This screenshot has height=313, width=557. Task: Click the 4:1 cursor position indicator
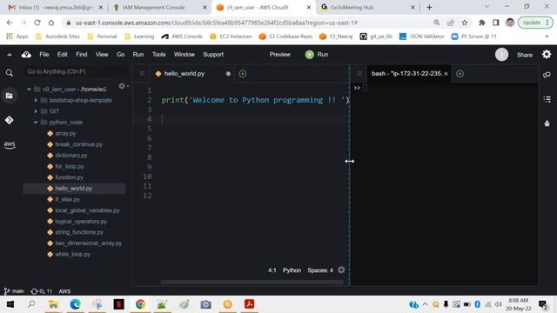click(x=272, y=270)
